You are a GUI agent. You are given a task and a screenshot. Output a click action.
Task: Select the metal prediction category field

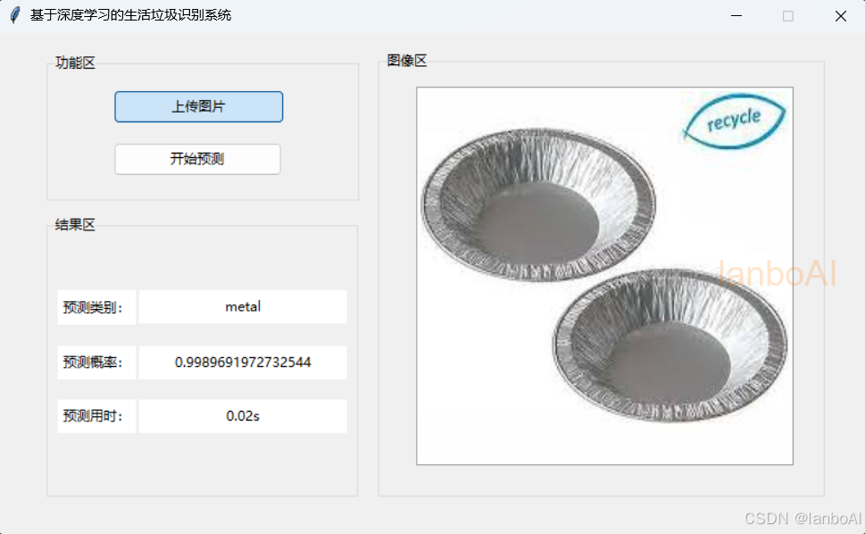tap(243, 306)
